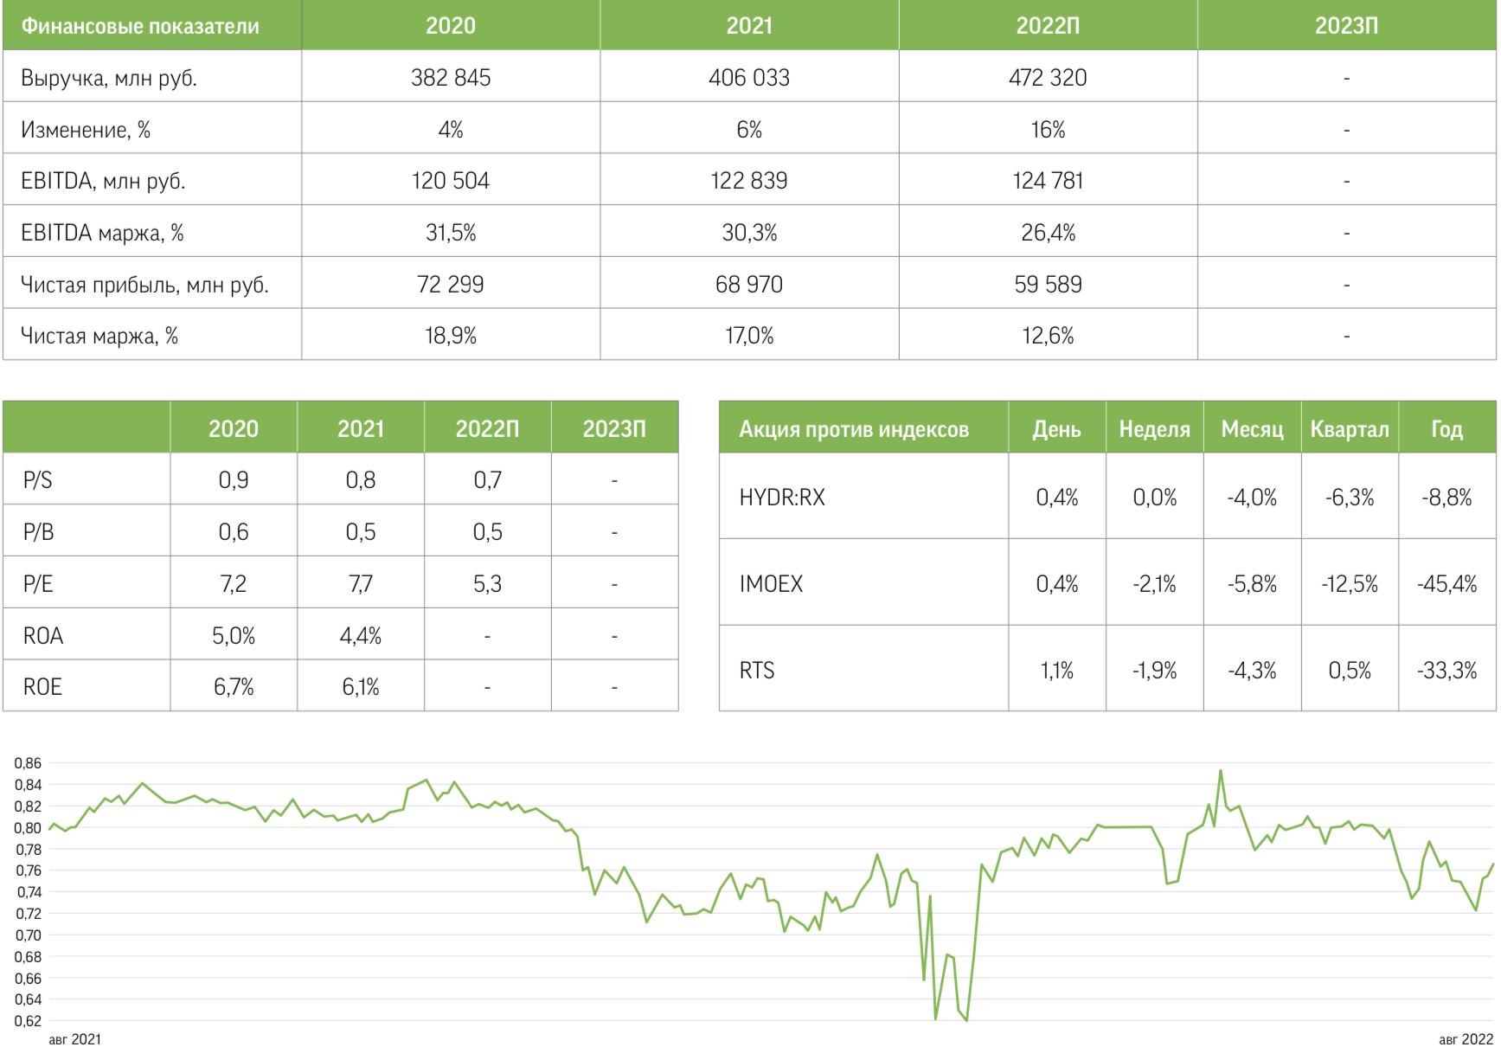Click 'Чистая прибыль, млн руб.' row label
The height and width of the screenshot is (1060, 1501).
144,285
